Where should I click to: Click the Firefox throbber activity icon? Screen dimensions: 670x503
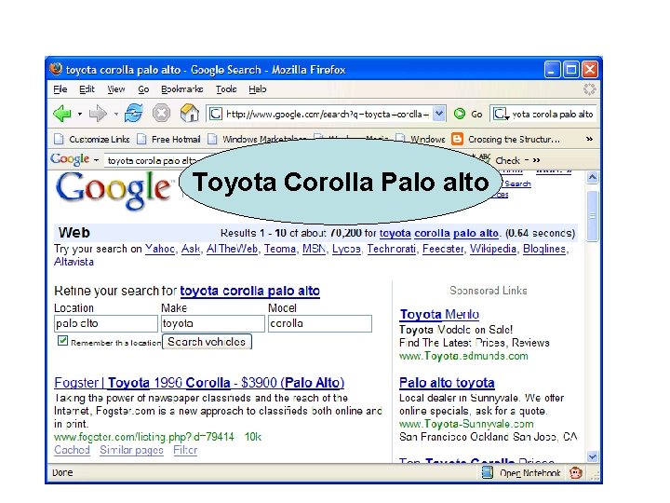tap(589, 89)
